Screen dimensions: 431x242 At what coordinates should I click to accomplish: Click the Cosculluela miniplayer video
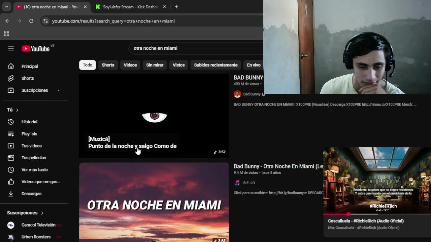pyautogui.click(x=377, y=180)
